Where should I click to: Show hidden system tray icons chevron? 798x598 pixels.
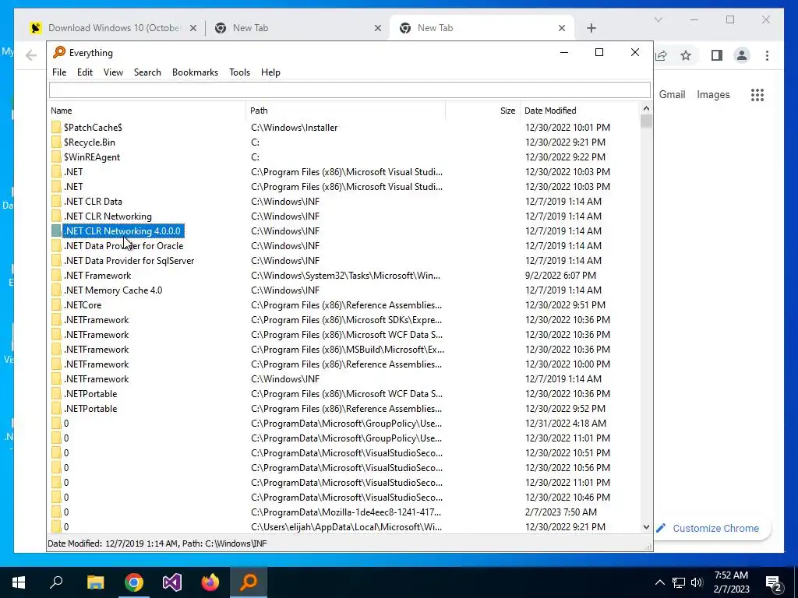659,582
